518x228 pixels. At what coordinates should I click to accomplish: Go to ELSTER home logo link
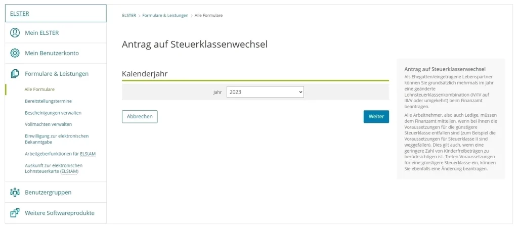click(20, 14)
